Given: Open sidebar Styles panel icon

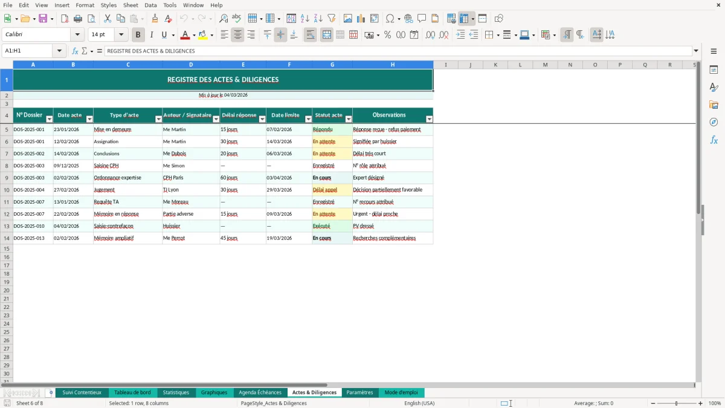Looking at the screenshot, I should (714, 87).
